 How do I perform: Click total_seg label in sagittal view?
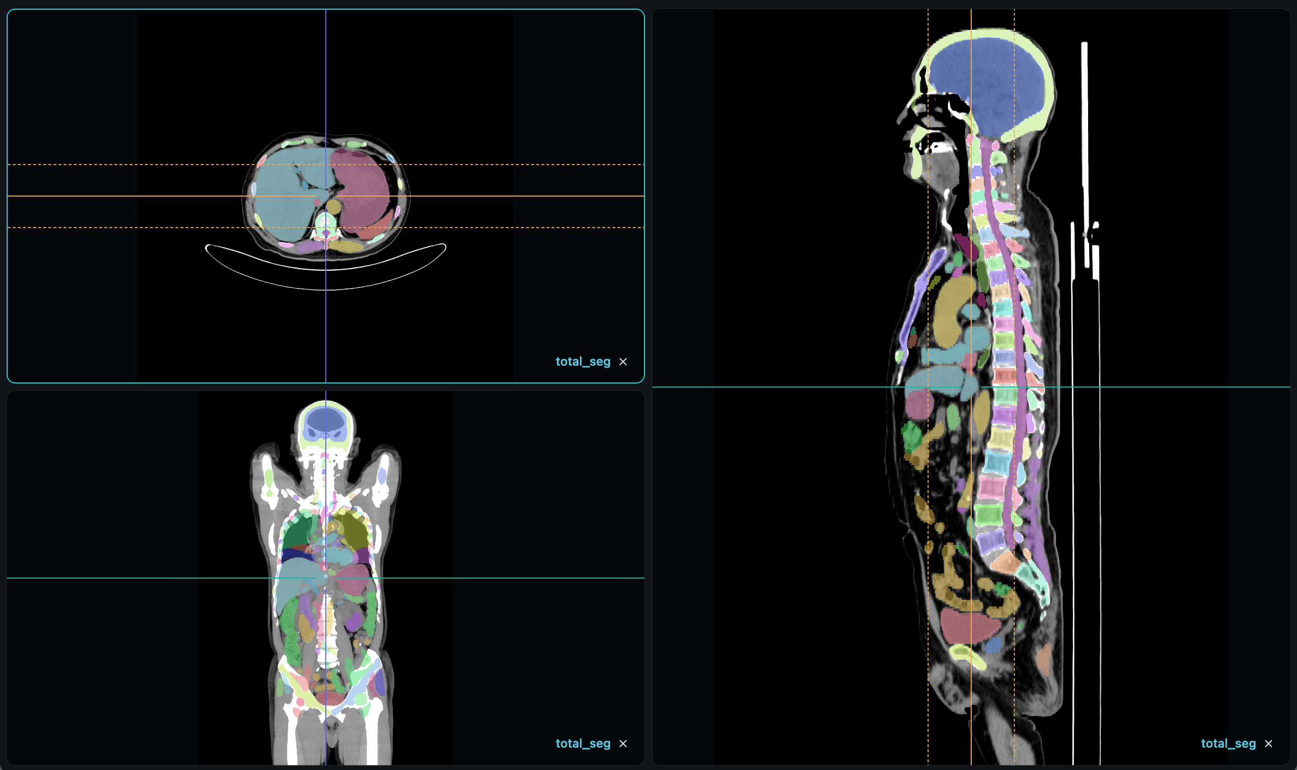click(1228, 744)
